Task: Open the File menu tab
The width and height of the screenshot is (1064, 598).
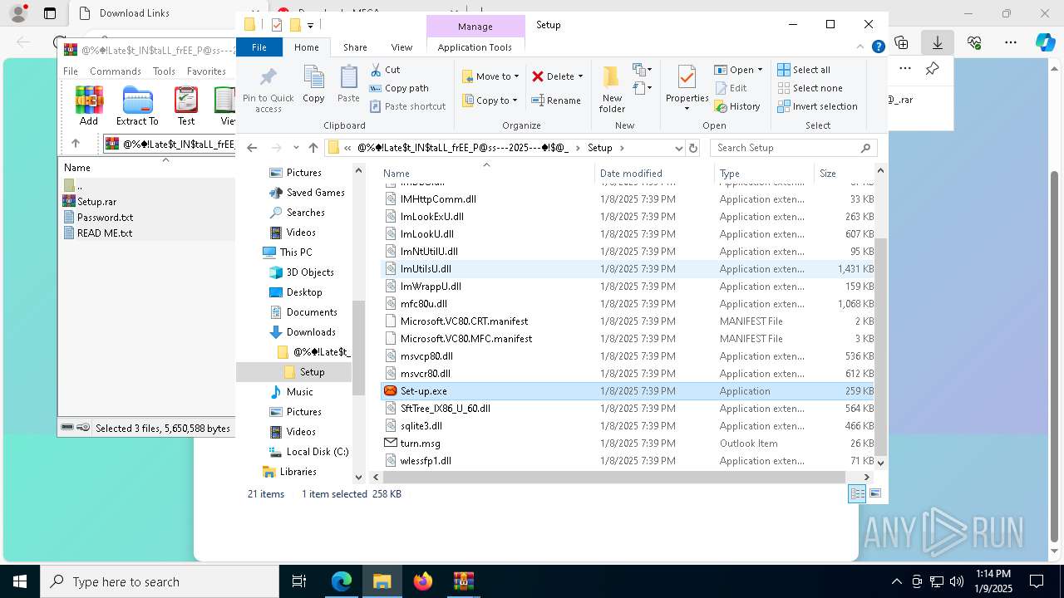Action: pyautogui.click(x=259, y=47)
